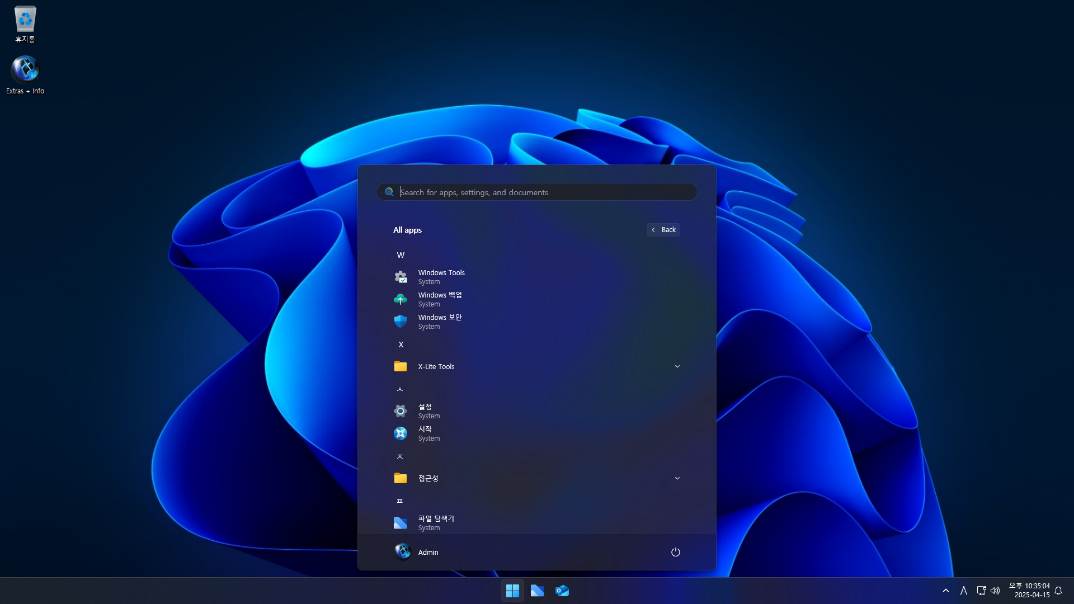Click the power button icon
The width and height of the screenshot is (1074, 604).
[x=675, y=552]
